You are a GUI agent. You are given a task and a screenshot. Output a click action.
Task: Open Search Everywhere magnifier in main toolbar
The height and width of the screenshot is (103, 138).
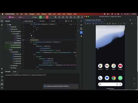74,17
